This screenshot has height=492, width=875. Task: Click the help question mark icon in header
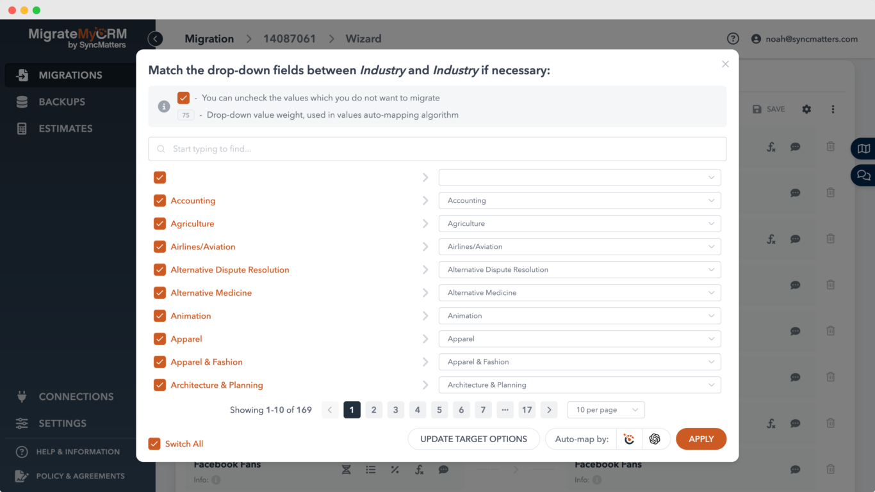click(733, 38)
